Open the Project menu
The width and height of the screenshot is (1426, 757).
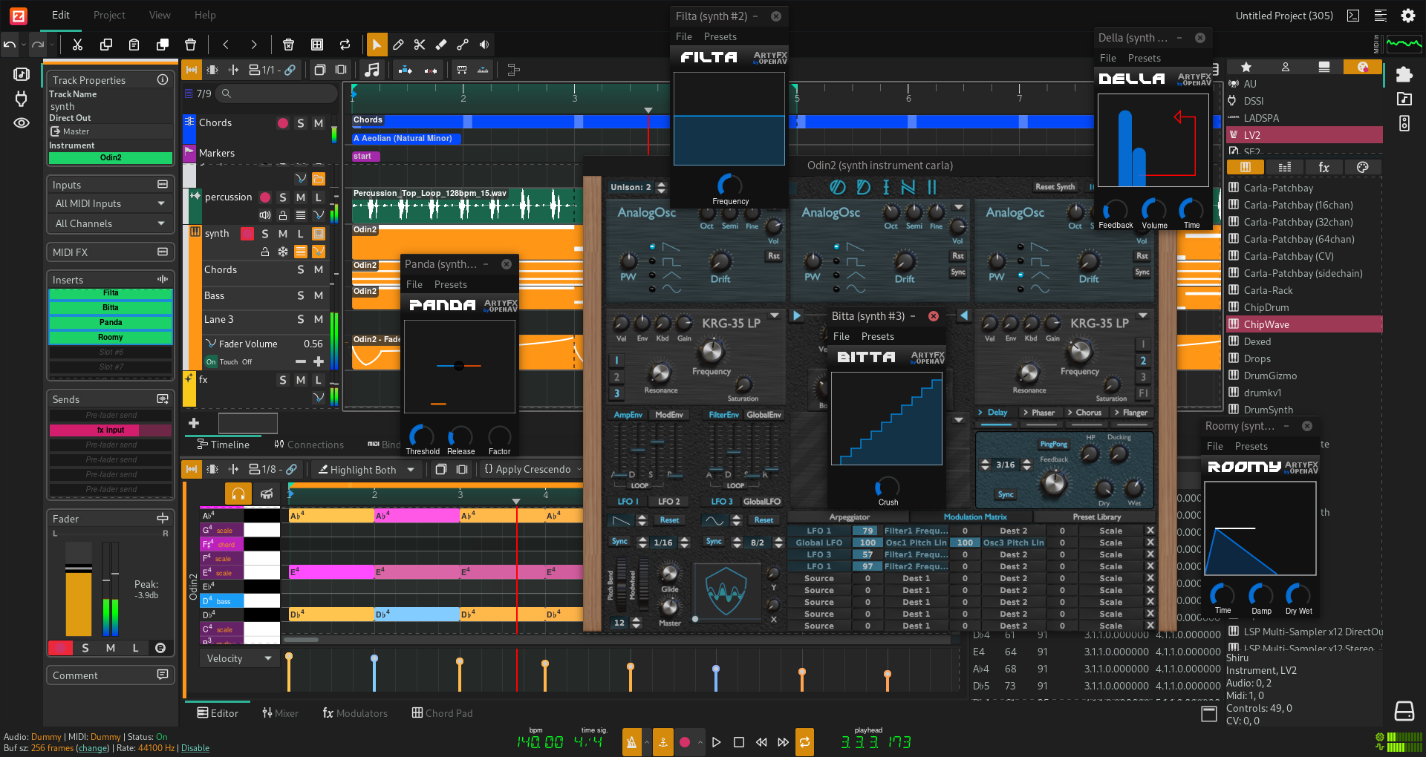(x=109, y=15)
